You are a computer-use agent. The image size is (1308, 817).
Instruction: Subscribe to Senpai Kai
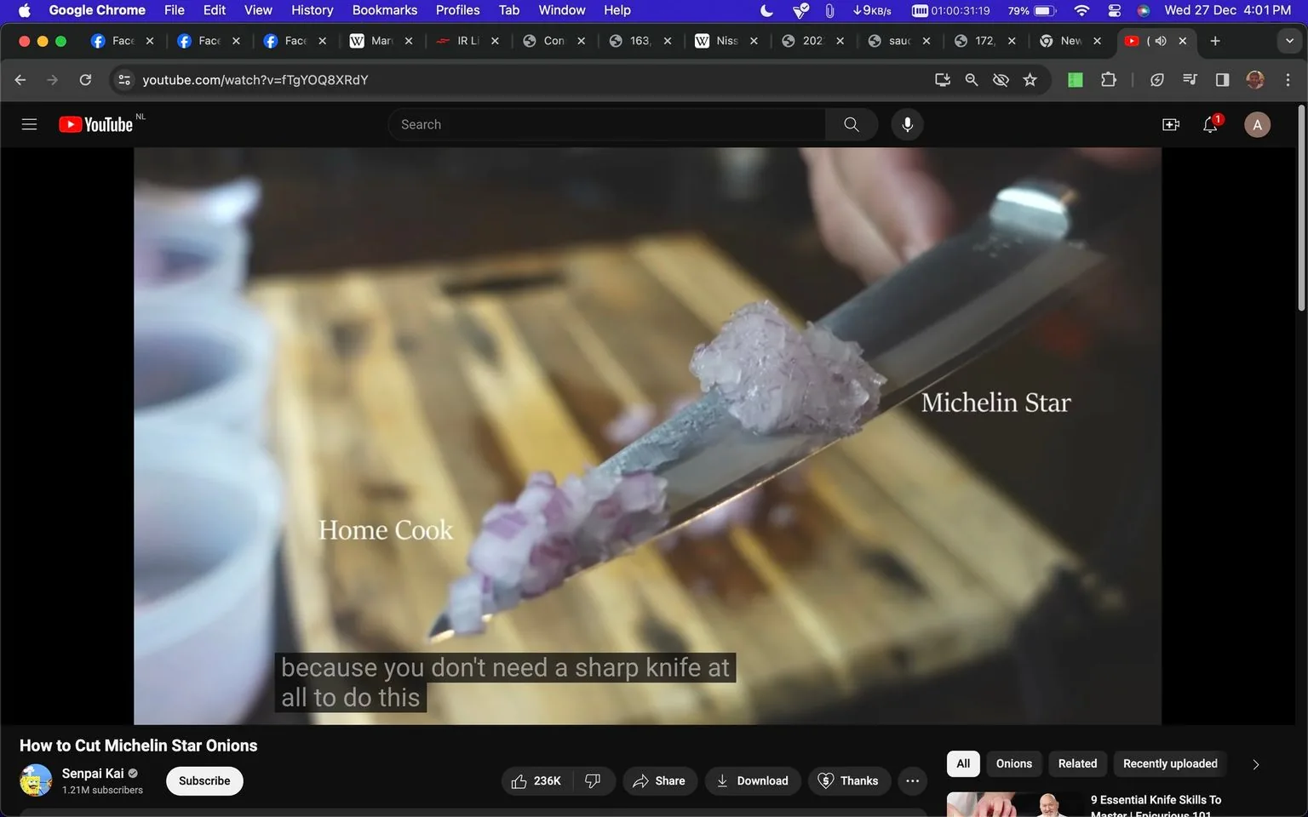tap(204, 780)
